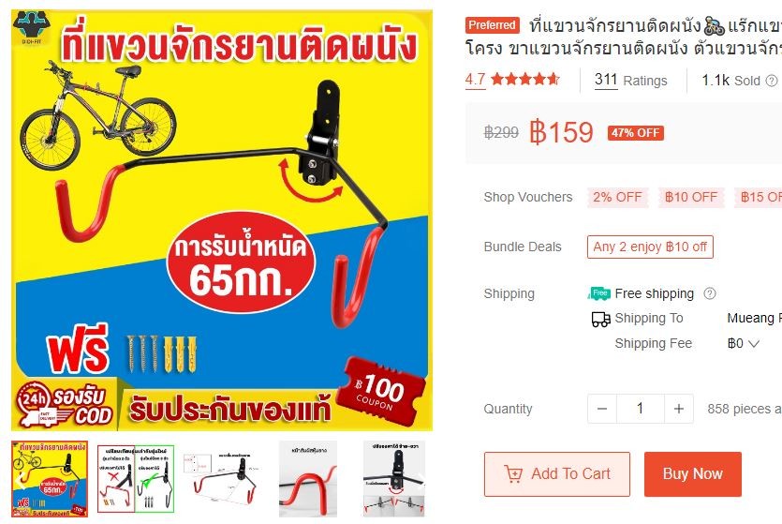View the 311 Ratings section
This screenshot has width=782, height=524.
coord(630,81)
